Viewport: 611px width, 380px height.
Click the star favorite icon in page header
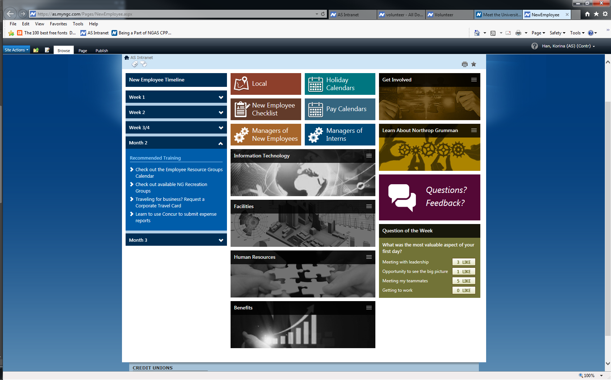coord(473,64)
